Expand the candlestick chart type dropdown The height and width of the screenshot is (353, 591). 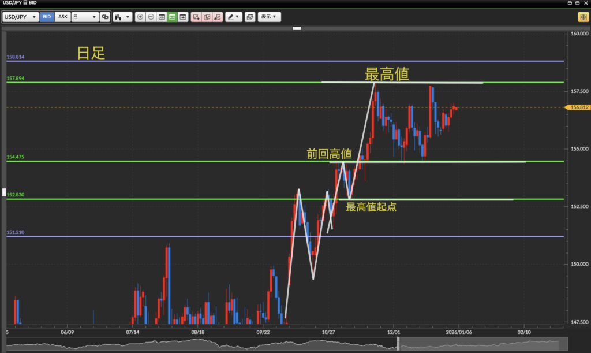[x=122, y=17]
